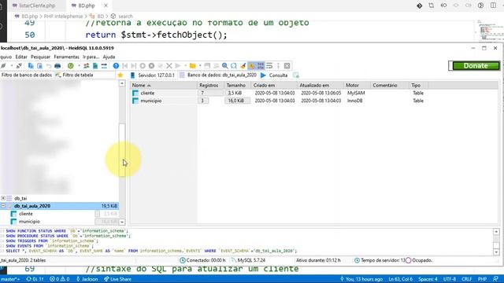Image resolution: width=504 pixels, height=283 pixels.
Task: Close the BD.php editor tab
Action: tap(106, 6)
